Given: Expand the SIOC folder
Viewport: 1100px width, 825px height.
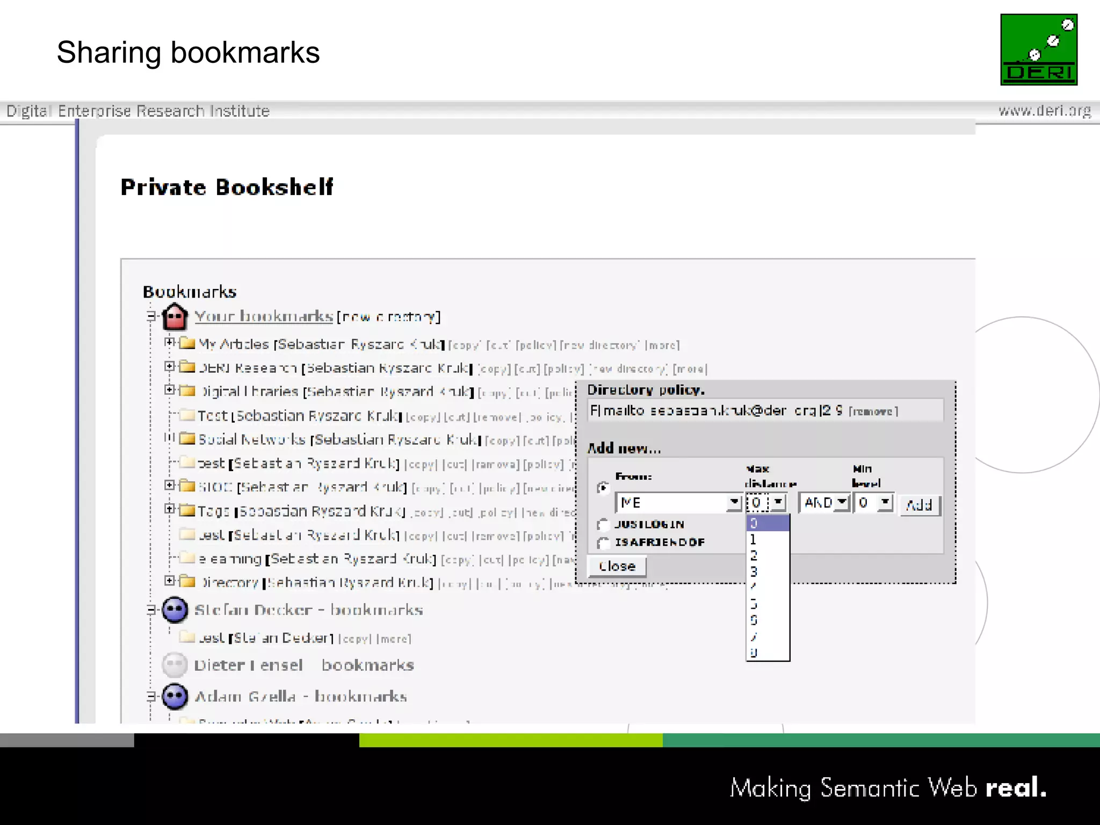Looking at the screenshot, I should 169,485.
